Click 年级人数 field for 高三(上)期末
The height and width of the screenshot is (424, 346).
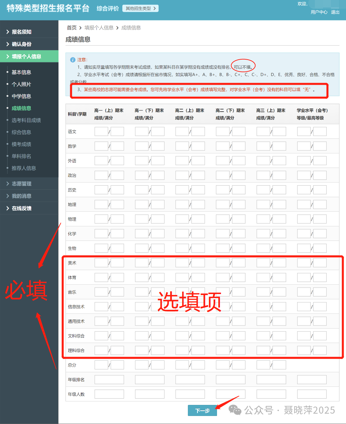pos(271,394)
